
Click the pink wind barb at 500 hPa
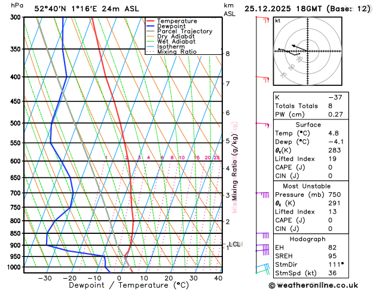pyautogui.click(x=262, y=125)
